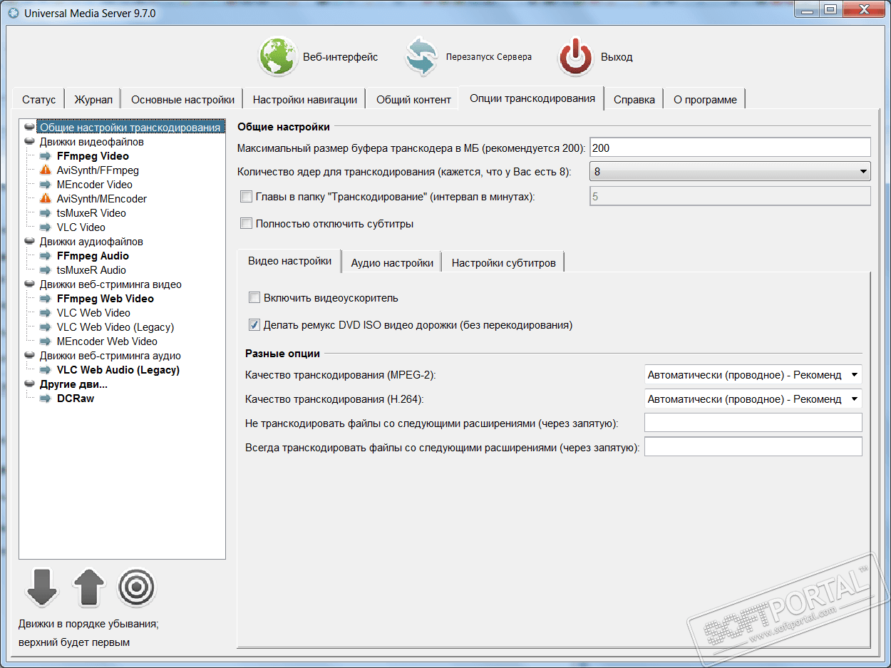Click the red Выход power icon
Screen dimensions: 891x668
click(x=576, y=57)
